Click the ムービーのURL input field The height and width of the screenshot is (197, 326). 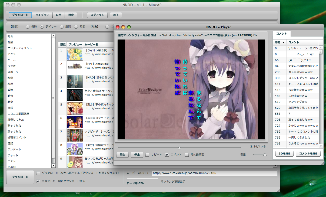point(215,173)
